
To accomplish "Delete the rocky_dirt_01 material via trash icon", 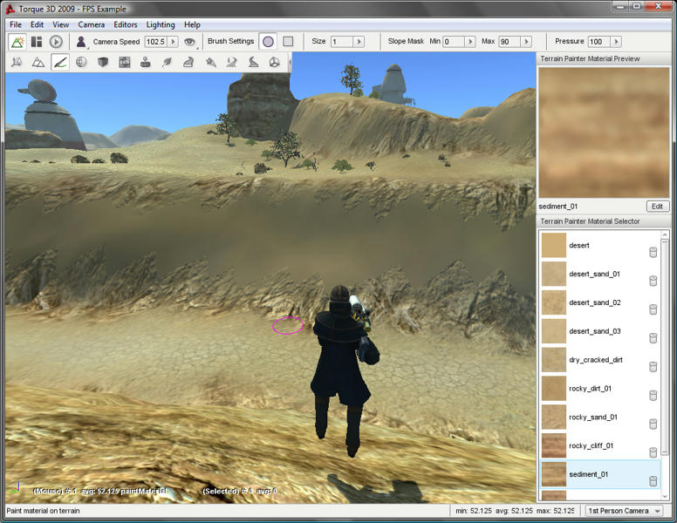I will [652, 396].
